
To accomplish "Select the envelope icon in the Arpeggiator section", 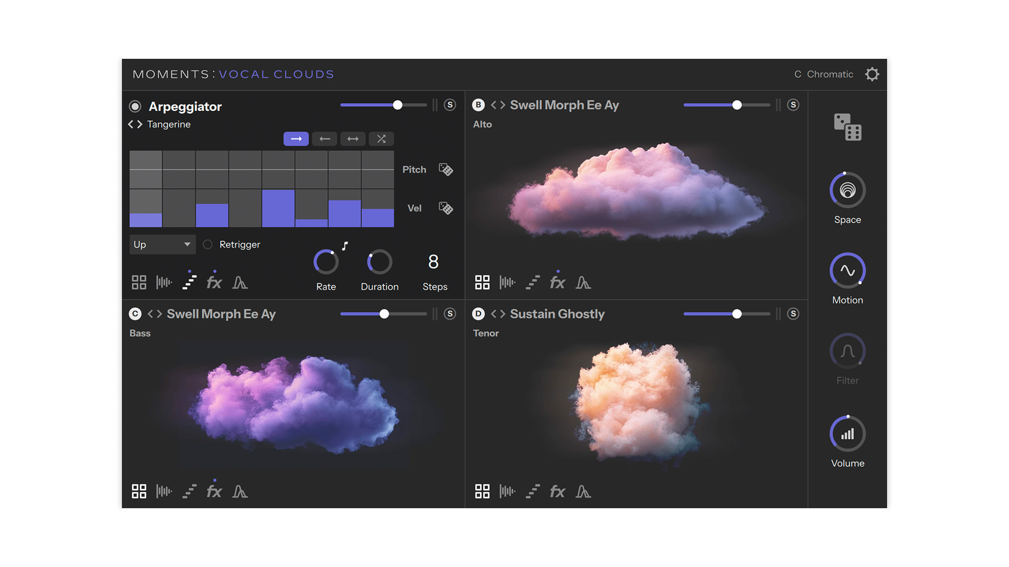I will pos(240,281).
